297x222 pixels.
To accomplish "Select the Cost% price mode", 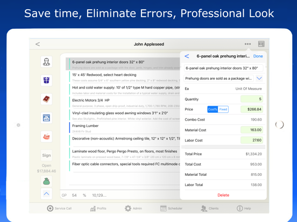I will (213, 109).
